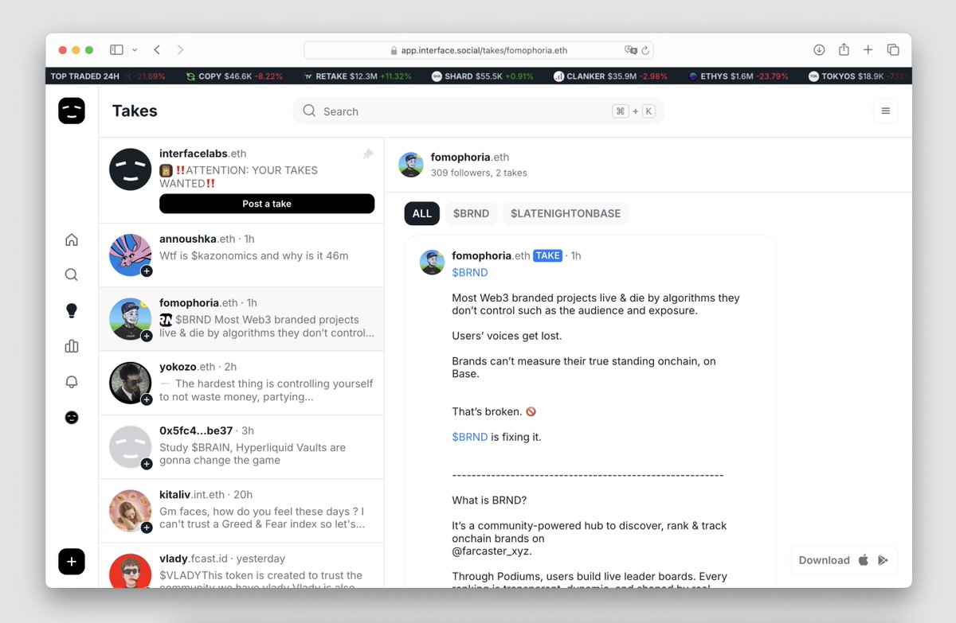Open the sidebar search magnifier icon

tap(72, 275)
